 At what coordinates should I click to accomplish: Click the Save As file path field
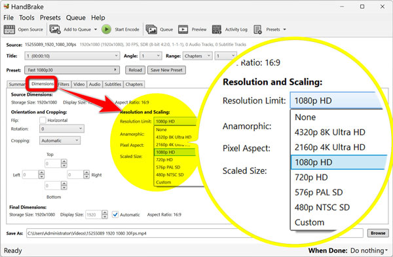(195, 233)
